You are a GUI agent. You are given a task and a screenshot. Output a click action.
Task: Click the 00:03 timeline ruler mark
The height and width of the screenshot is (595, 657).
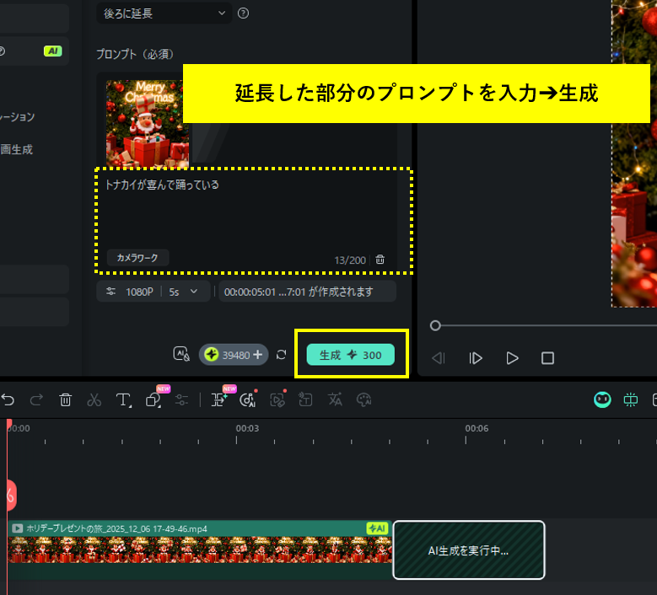(247, 428)
